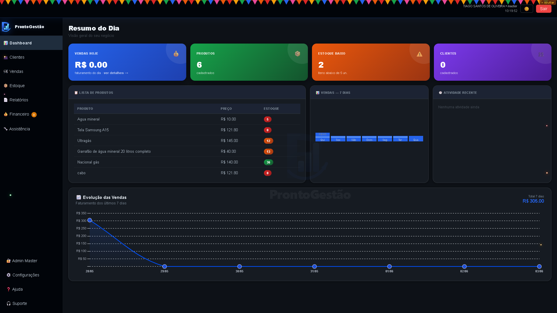Click the 28/05 point on sales chart

(x=90, y=220)
